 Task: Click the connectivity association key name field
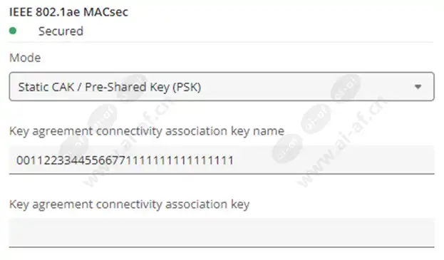pos(222,160)
